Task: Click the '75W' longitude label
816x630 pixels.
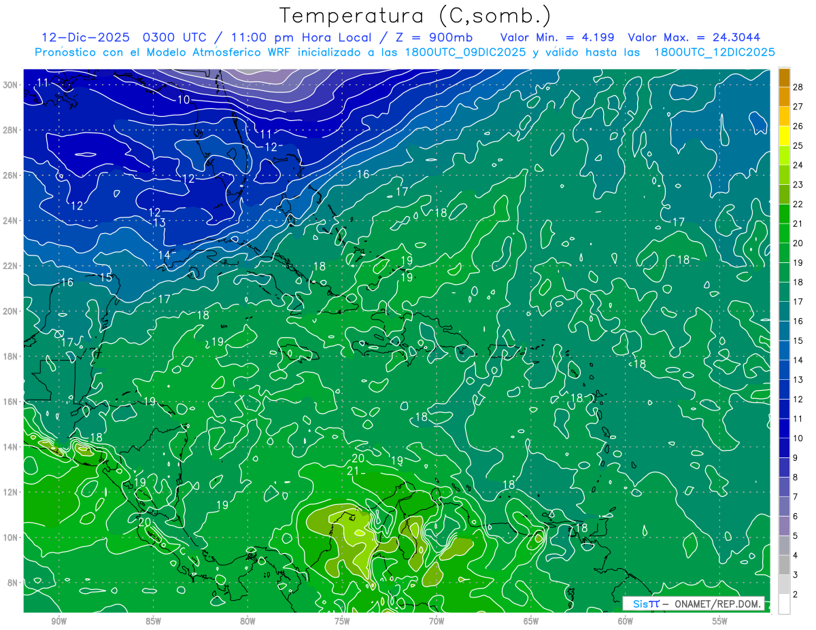Action: (x=342, y=622)
